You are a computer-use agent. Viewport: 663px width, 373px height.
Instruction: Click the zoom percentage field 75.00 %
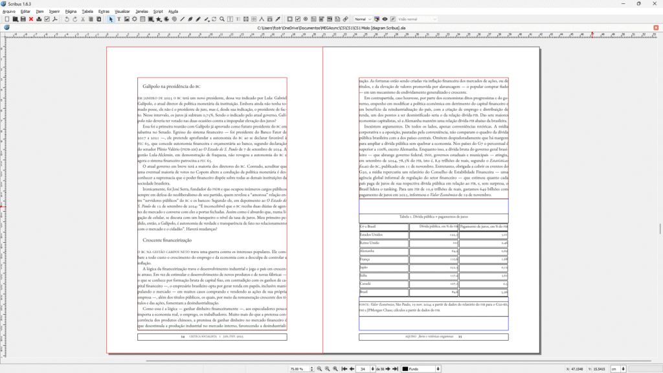pos(297,368)
